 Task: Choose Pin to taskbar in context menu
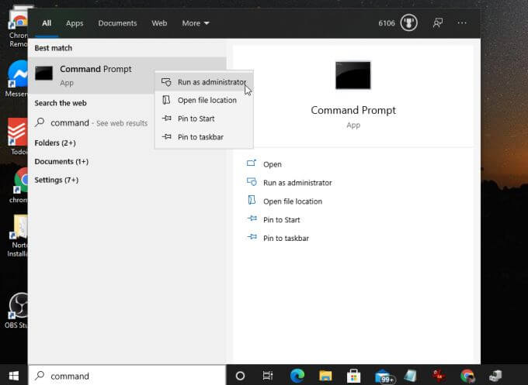pyautogui.click(x=200, y=137)
